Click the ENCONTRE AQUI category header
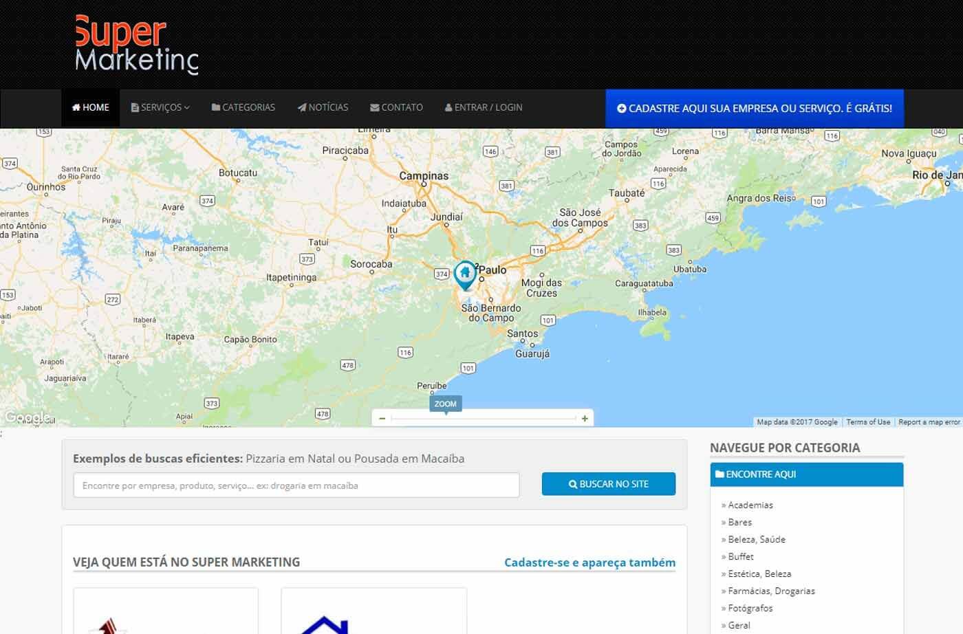 (807, 474)
